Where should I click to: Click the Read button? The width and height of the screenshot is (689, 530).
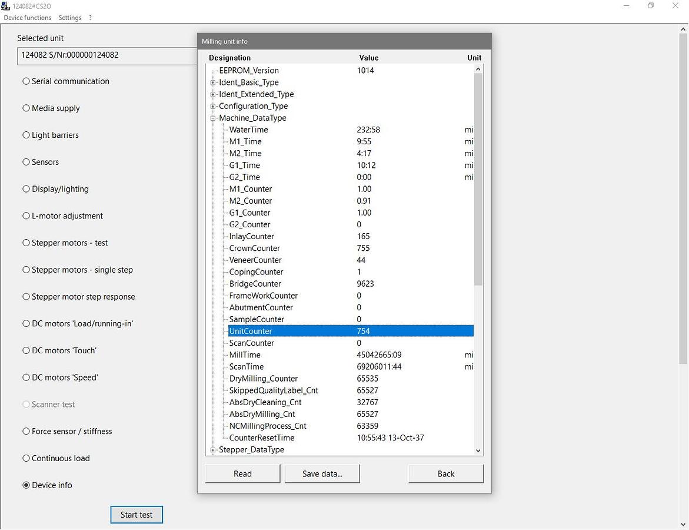tap(242, 474)
